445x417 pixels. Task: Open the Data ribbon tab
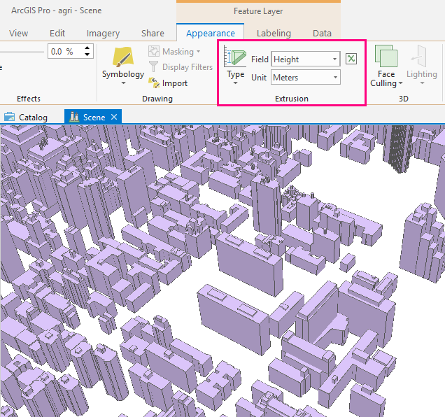pyautogui.click(x=322, y=33)
